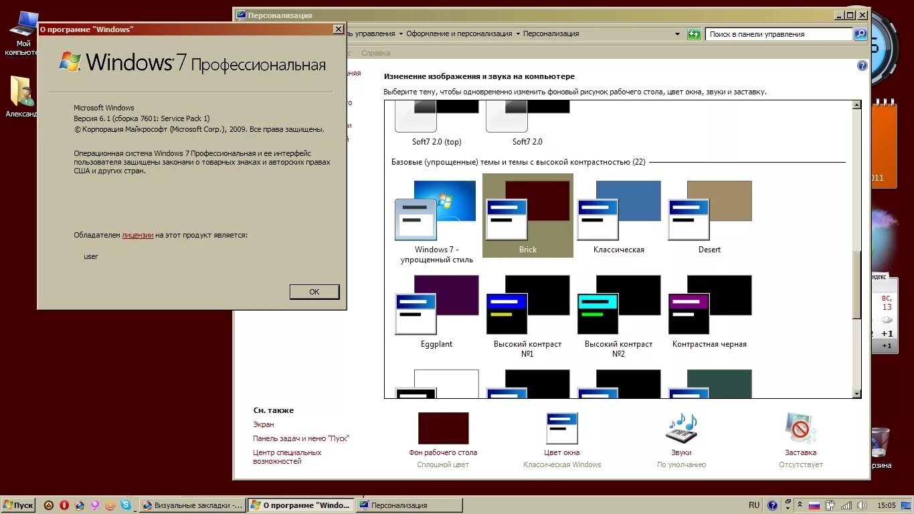
Task: Select Александр user folder desktop icon
Action: (x=22, y=96)
